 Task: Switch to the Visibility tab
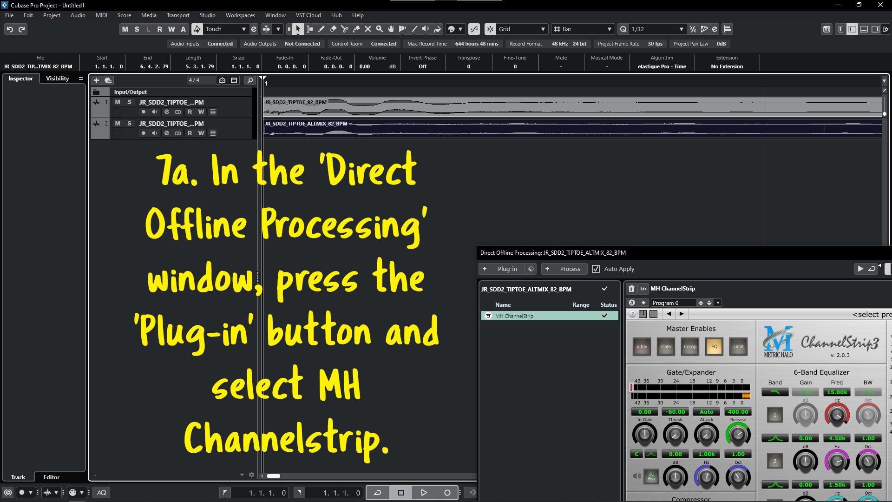57,79
